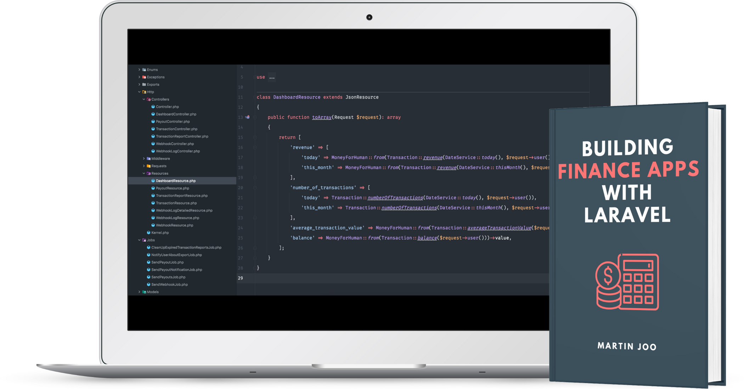Click the Enums folder icon
The image size is (744, 389).
tap(144, 70)
